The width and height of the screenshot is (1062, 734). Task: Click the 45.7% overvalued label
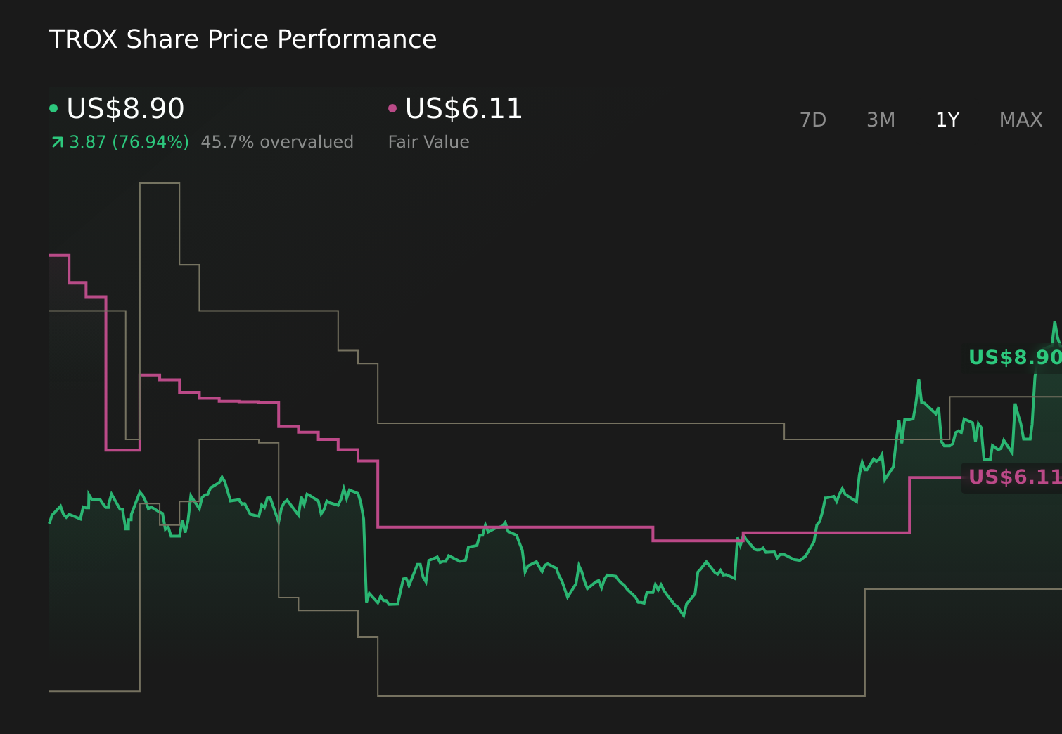coord(277,141)
